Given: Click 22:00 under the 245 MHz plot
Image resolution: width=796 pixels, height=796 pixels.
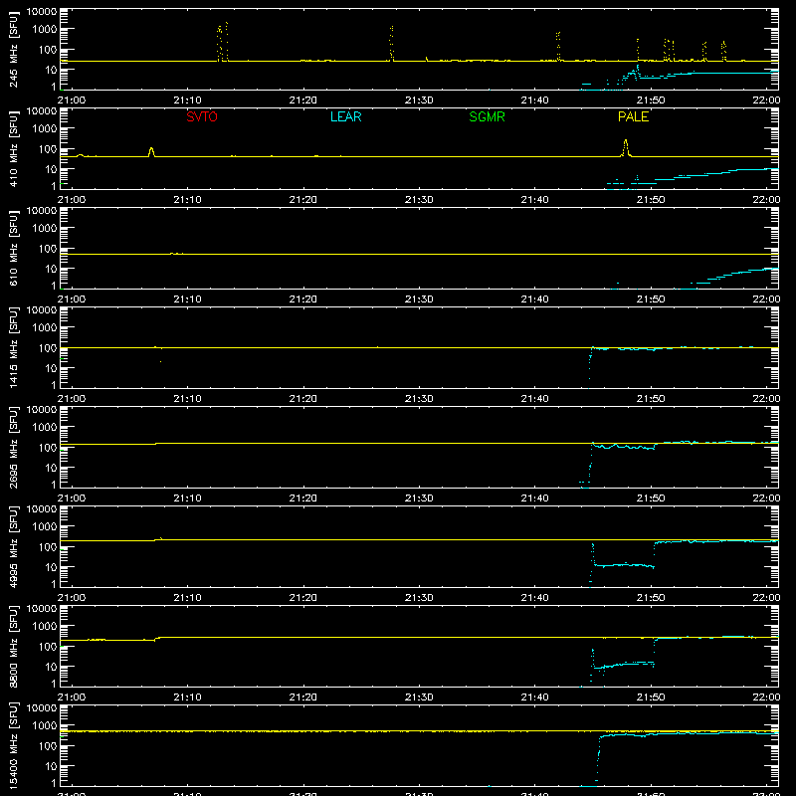Looking at the screenshot, I should [766, 100].
